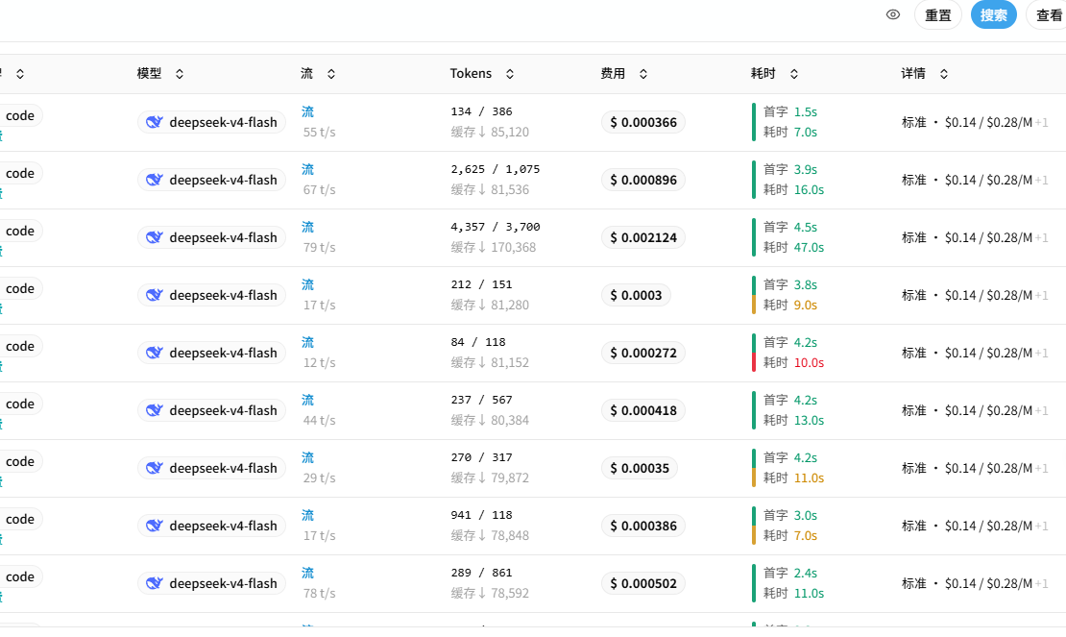
Task: Click the cost badge $ 0.0003
Action: (636, 295)
